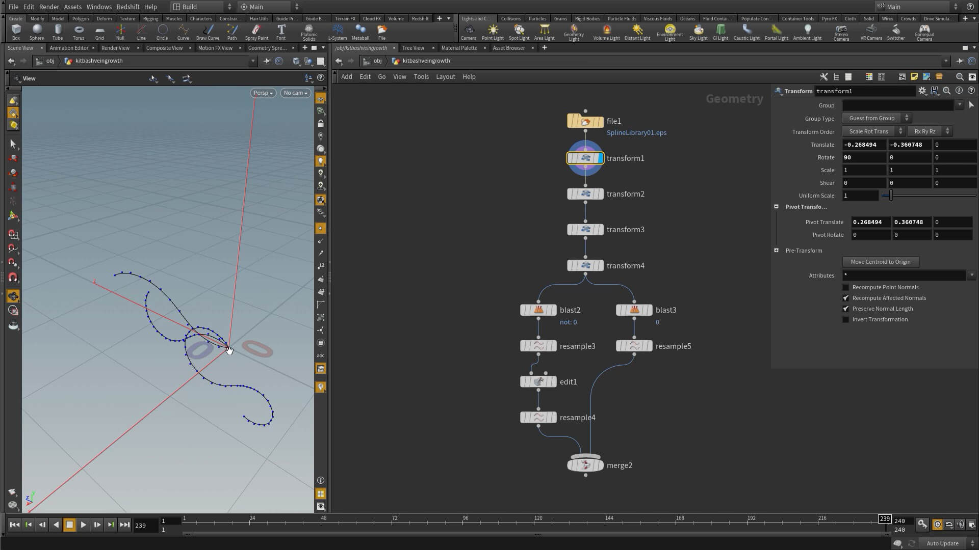979x550 pixels.
Task: Open the Redshift menu
Action: (127, 7)
